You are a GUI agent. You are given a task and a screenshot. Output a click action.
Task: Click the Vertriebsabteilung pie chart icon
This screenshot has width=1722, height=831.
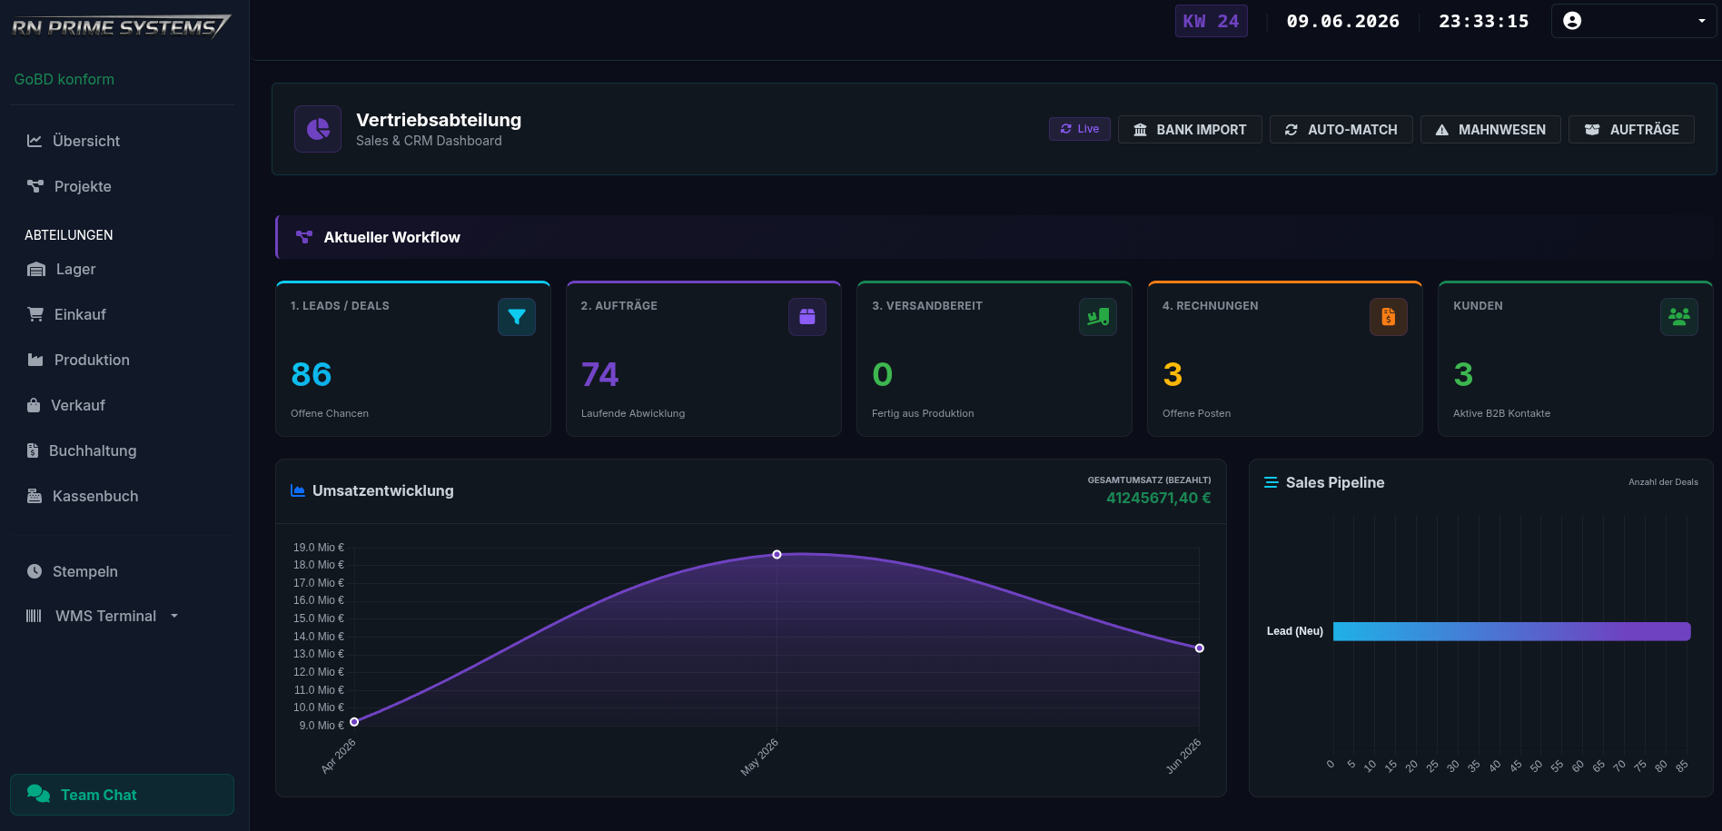coord(318,129)
